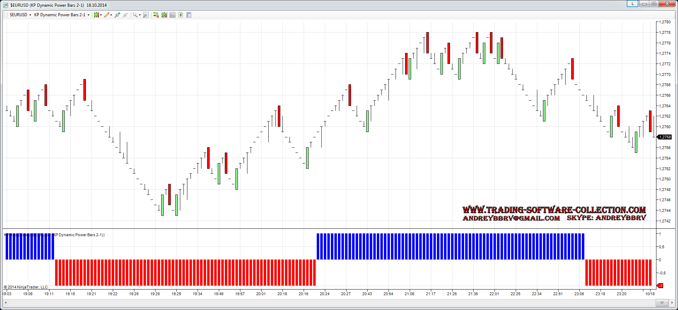The image size is (678, 310).
Task: Open the Data Series candlestick icon
Action: (164, 15)
